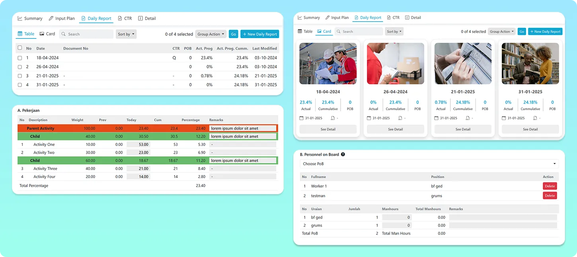Click the Summary chart icon in left panel

[x=19, y=19]
